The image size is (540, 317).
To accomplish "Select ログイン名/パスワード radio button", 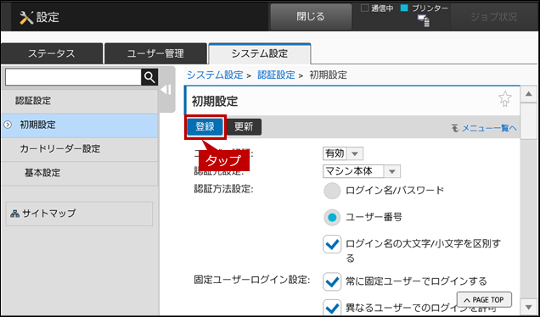I will [x=332, y=191].
